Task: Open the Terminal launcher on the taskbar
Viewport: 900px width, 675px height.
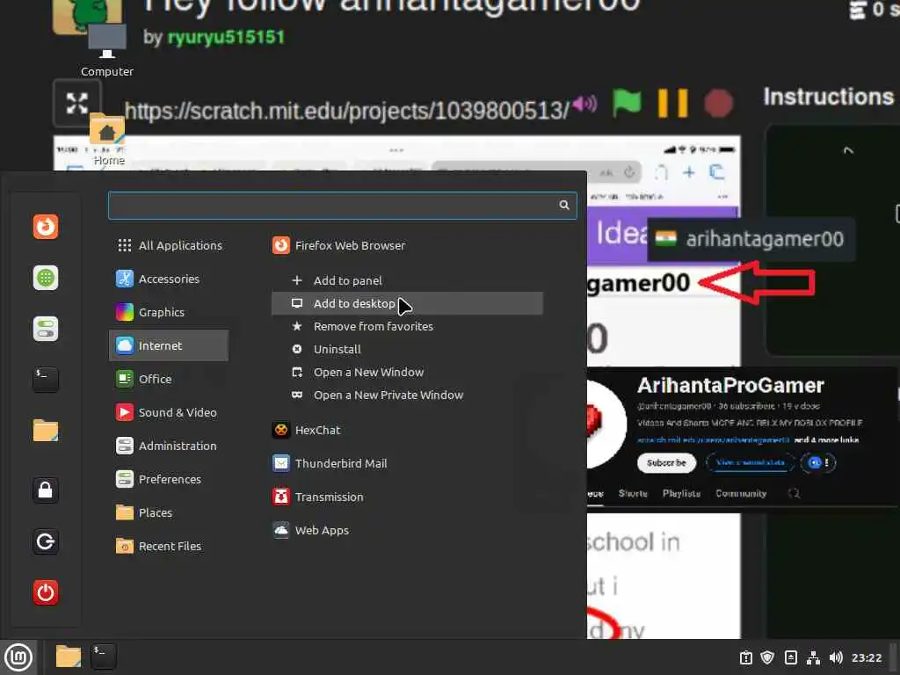Action: coord(104,657)
